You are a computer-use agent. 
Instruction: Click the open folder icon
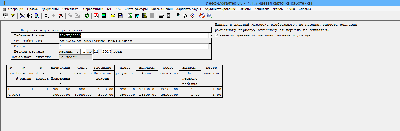(113, 16)
